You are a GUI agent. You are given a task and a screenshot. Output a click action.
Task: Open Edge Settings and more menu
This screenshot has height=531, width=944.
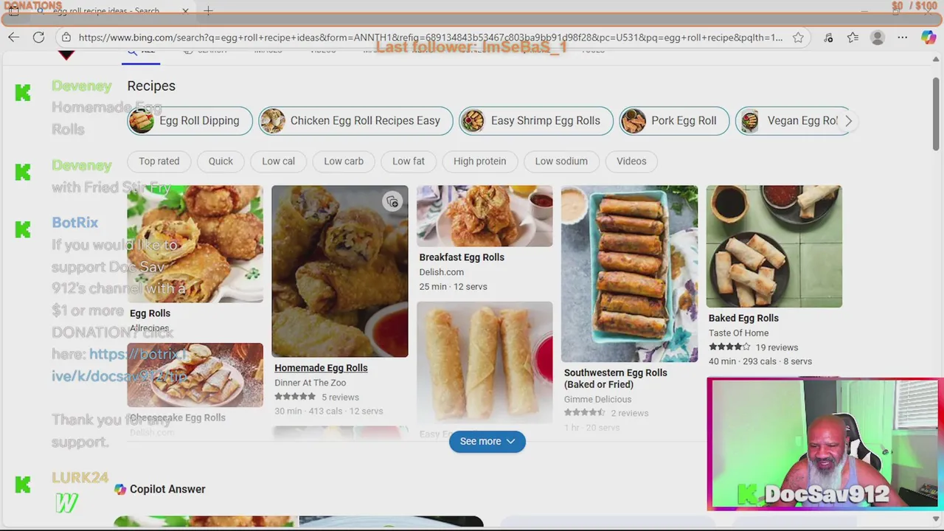point(902,38)
